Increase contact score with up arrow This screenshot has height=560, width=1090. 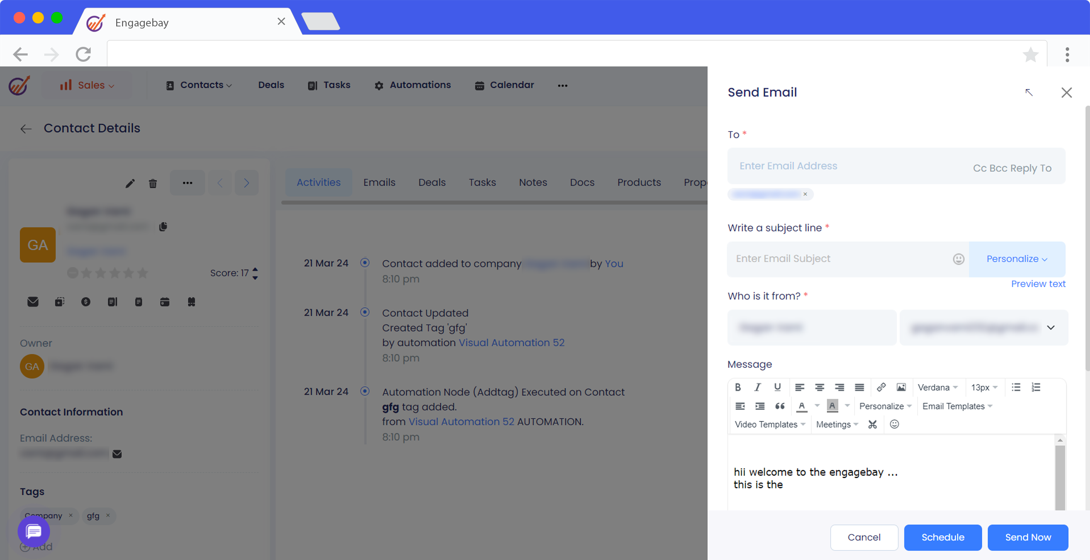point(255,269)
